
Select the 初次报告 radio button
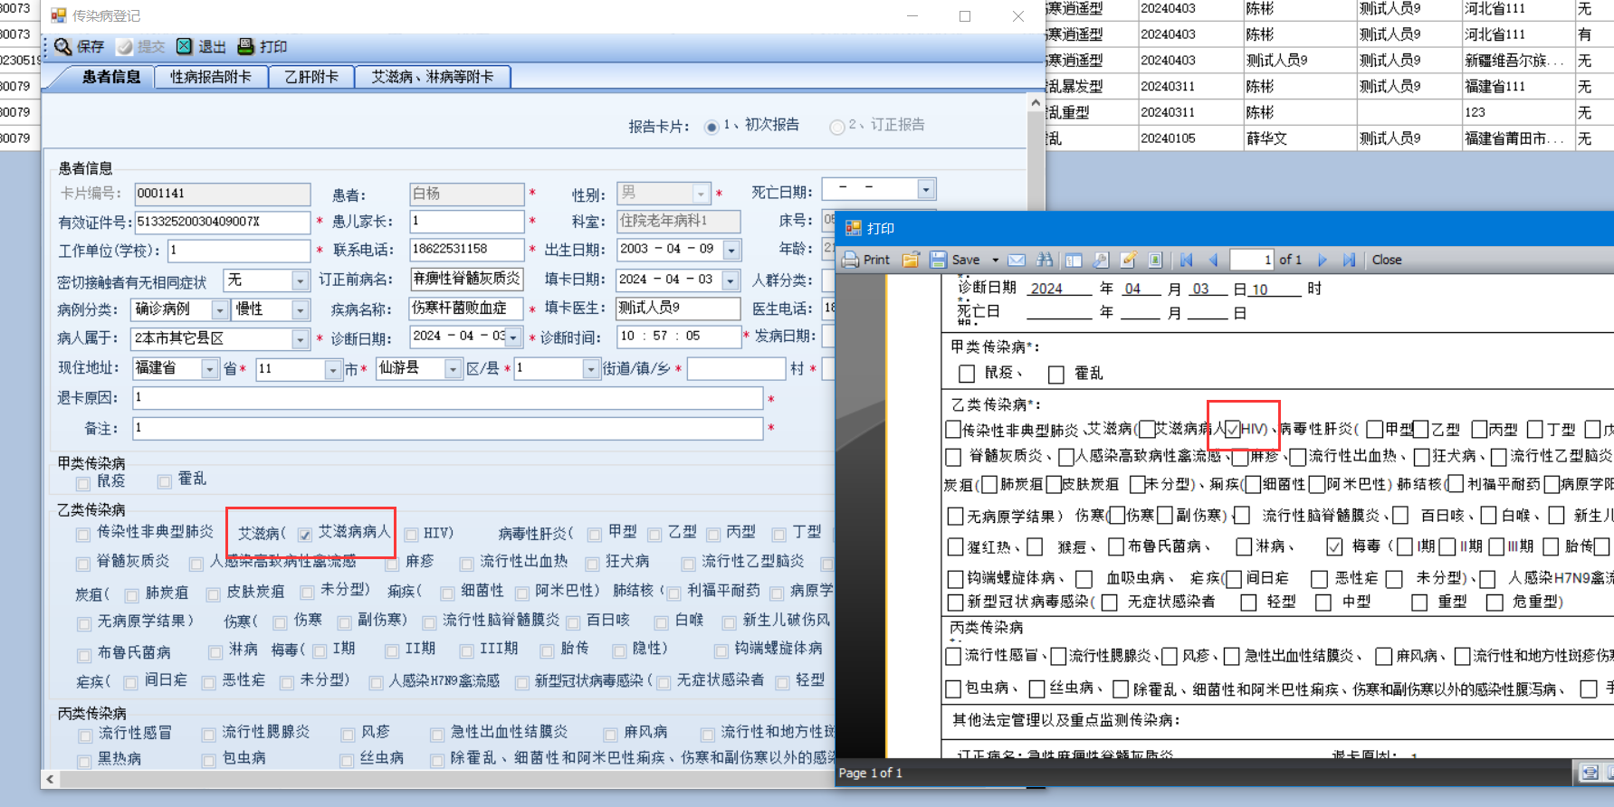point(711,127)
